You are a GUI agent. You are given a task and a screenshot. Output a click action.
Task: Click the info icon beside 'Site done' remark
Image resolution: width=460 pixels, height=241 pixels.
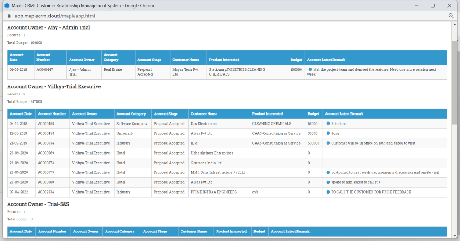coord(328,124)
